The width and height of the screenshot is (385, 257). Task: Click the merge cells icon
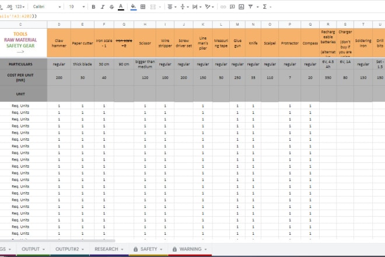[153, 7]
